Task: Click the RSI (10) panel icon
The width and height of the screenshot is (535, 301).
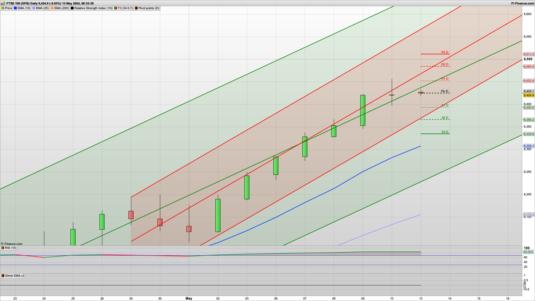Action: click(3, 248)
